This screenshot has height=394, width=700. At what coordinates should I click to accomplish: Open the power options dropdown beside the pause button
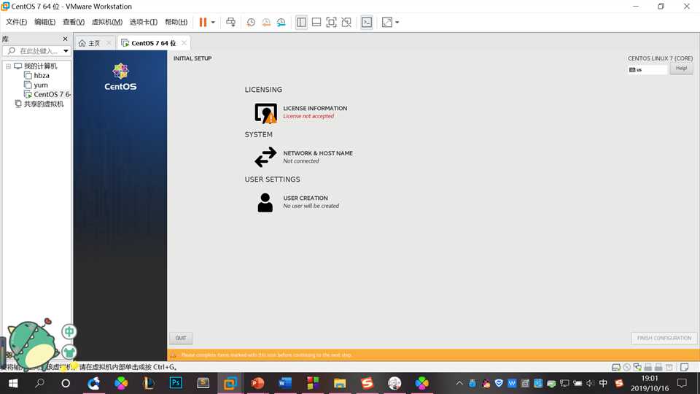(x=213, y=23)
